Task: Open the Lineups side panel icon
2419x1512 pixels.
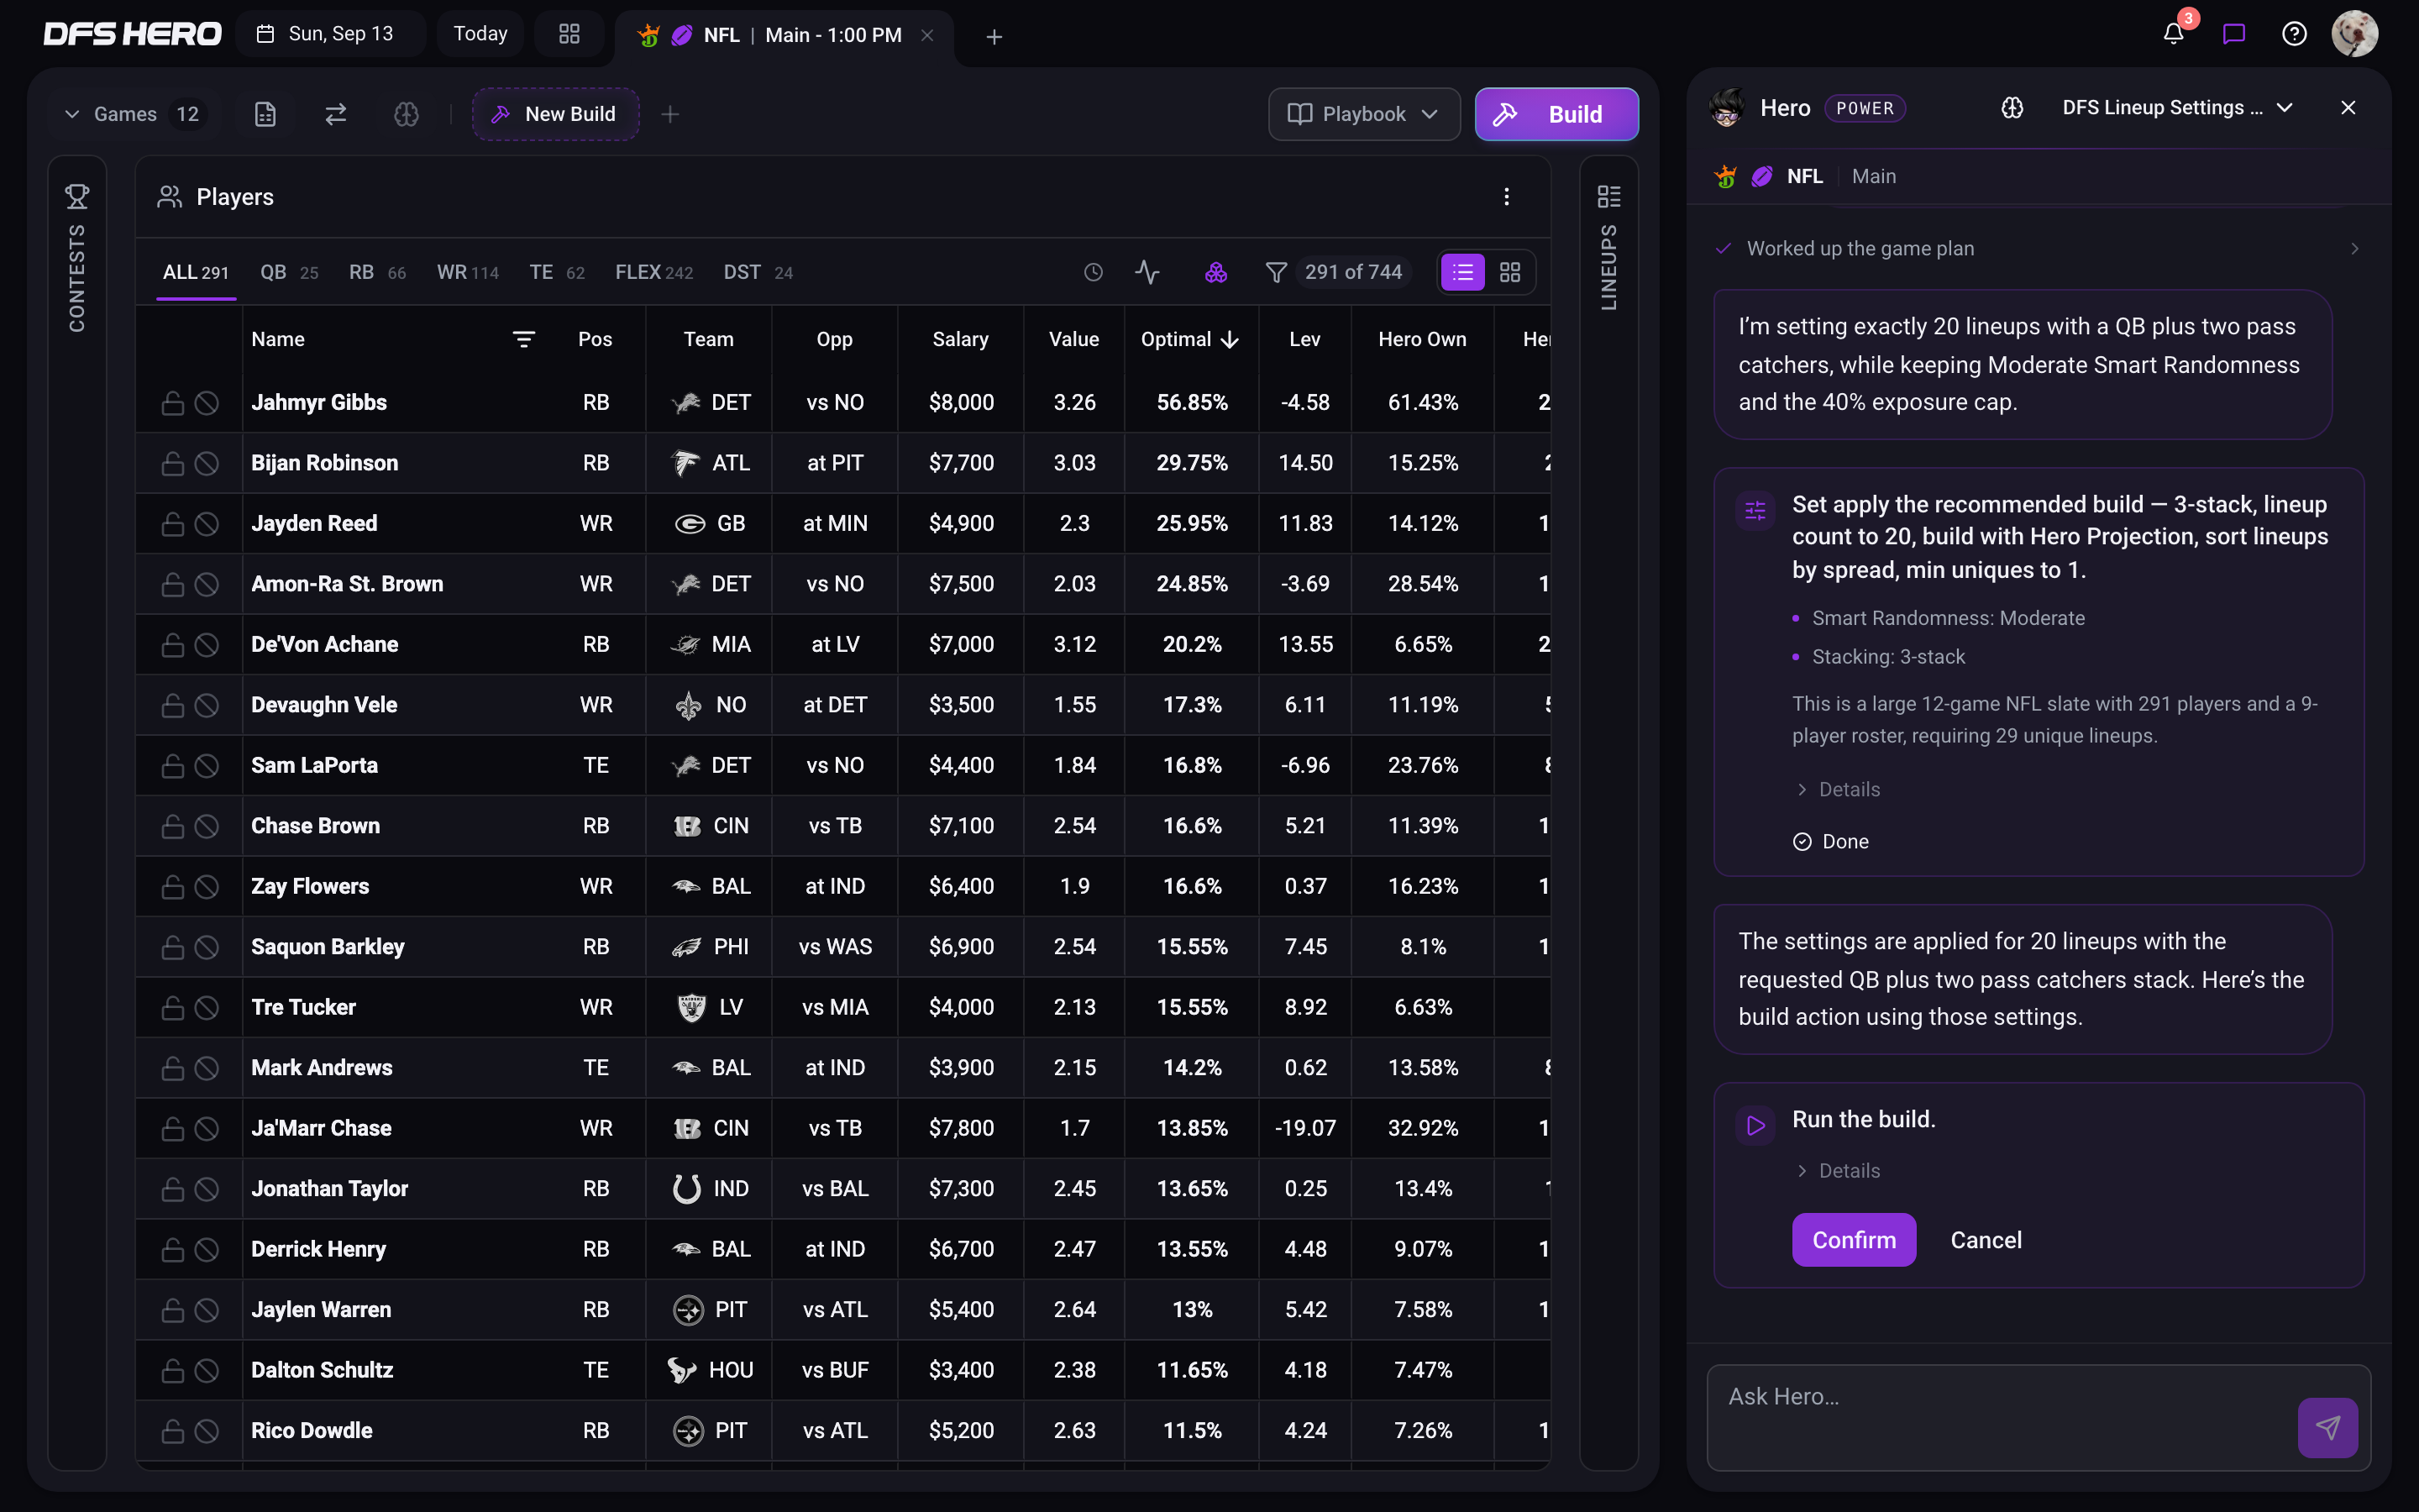Action: [1609, 196]
